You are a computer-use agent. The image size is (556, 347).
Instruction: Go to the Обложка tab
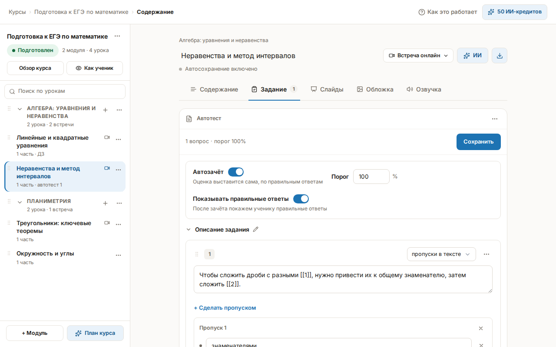[375, 89]
